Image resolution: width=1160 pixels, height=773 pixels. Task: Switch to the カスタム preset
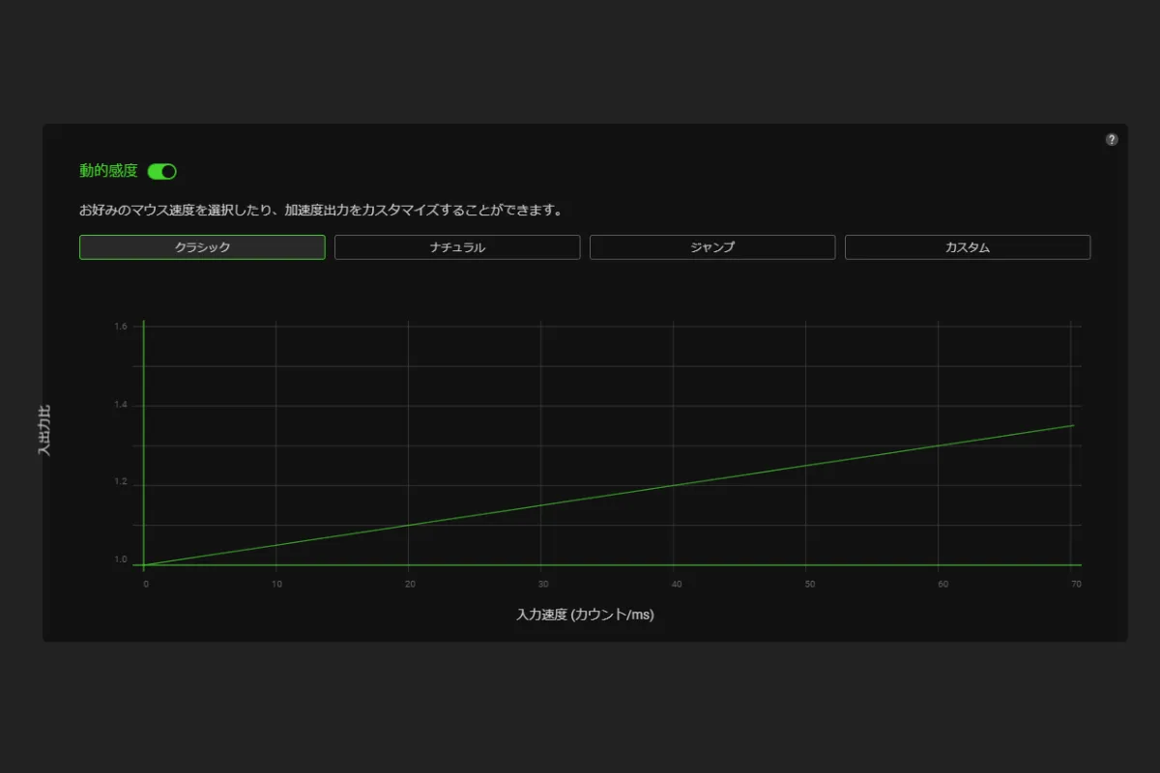point(968,247)
